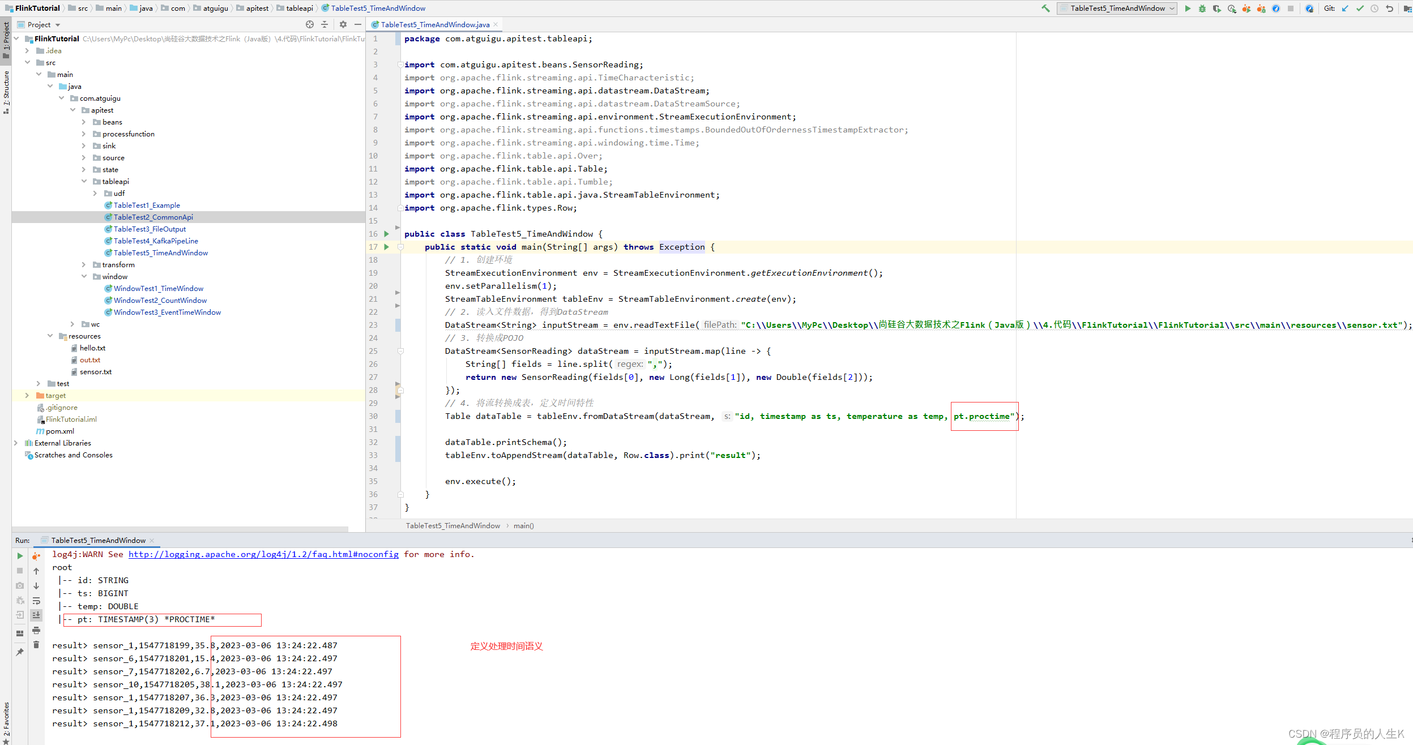Start debugging with the green bug icon
Image resolution: width=1413 pixels, height=745 pixels.
1202,8
